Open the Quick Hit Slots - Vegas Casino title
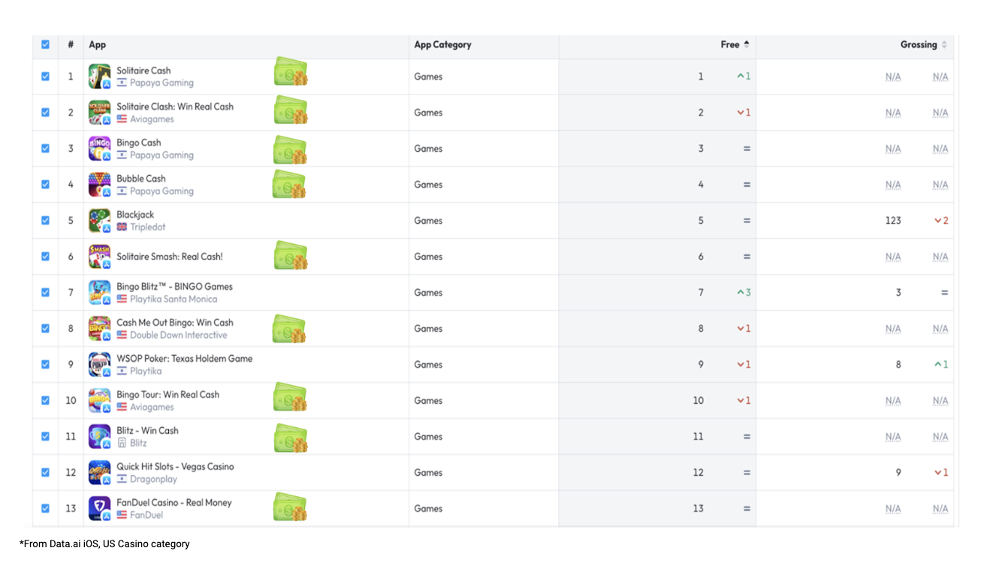Viewport: 993px width, 578px height. (175, 467)
